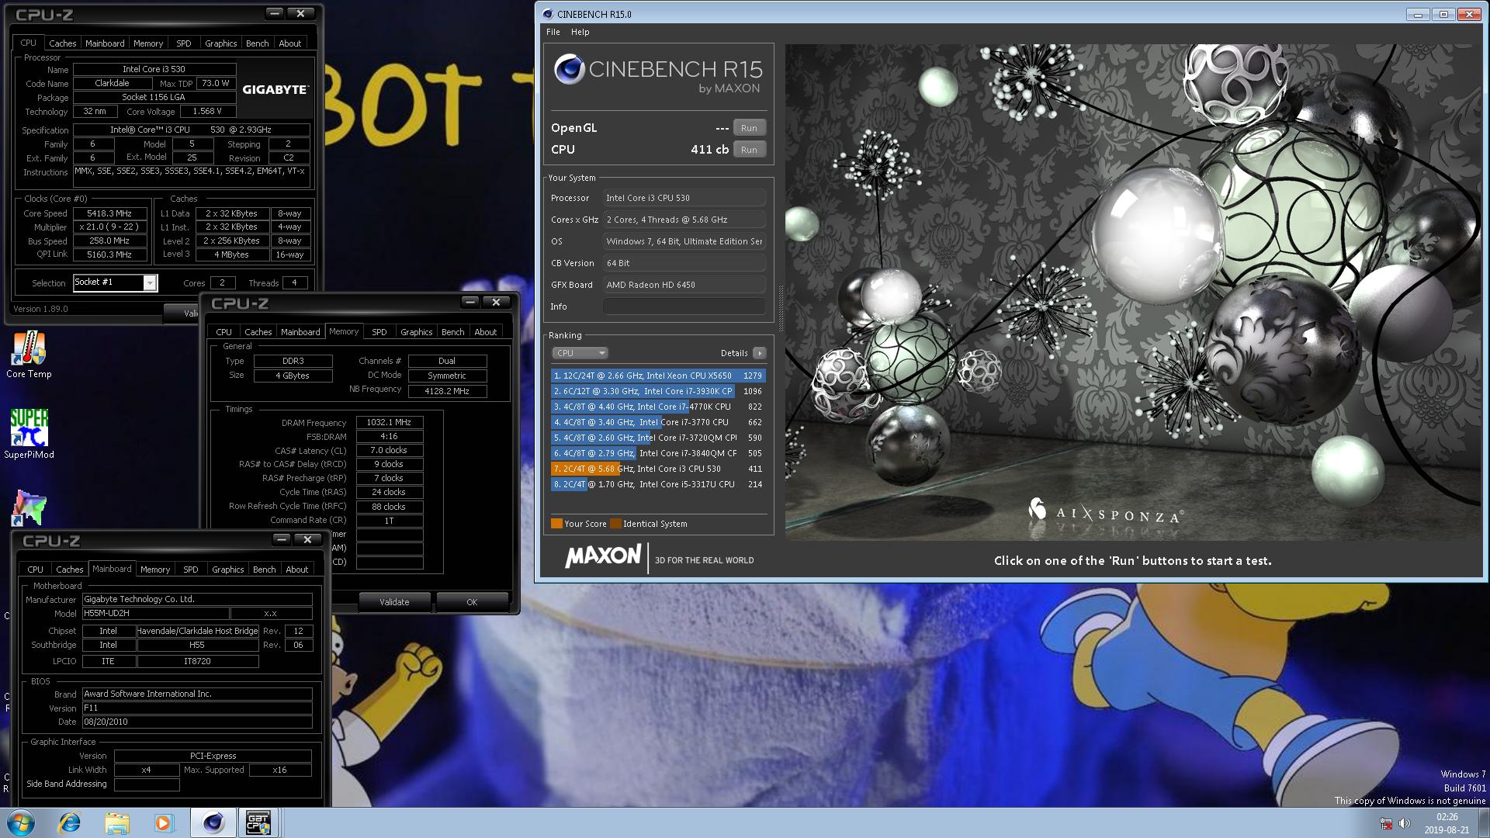
Task: Click the Cinebench render preview image
Action: coord(1133,292)
